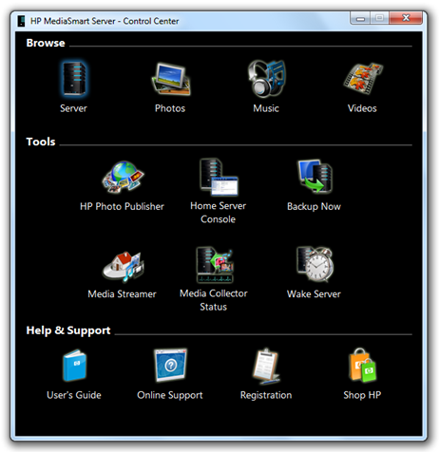Open the Media Streamer house icon

[124, 266]
